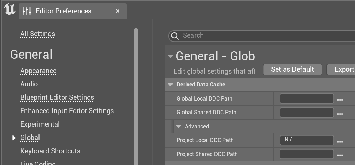Click the Export button
The image size is (355, 165).
341,69
